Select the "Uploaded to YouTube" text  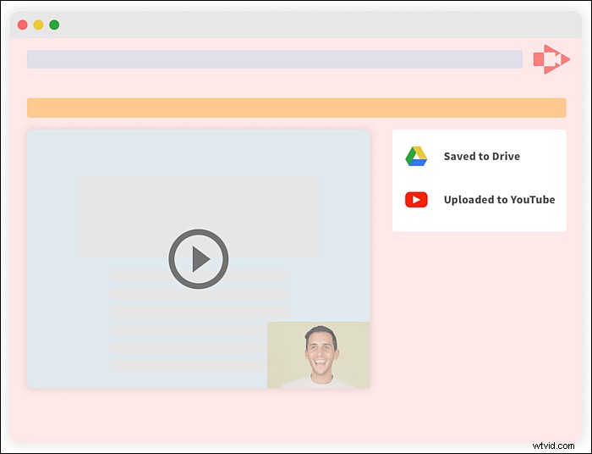(499, 200)
